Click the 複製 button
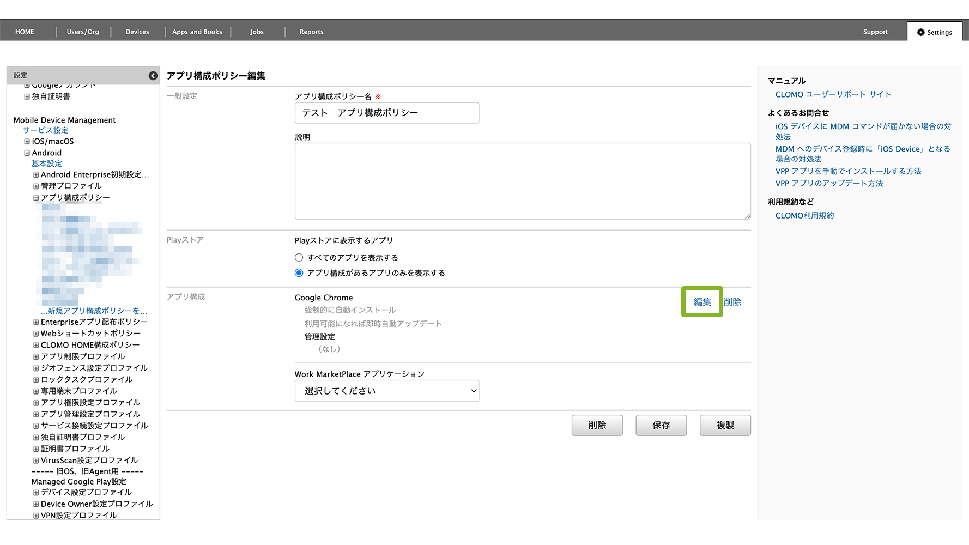Image resolution: width=969 pixels, height=545 pixels. 725,425
